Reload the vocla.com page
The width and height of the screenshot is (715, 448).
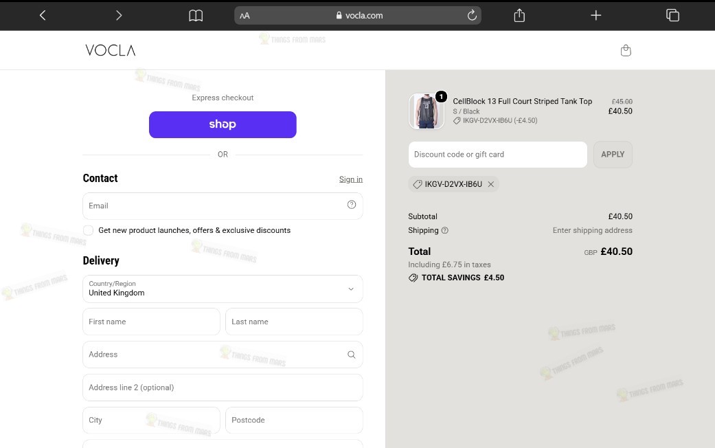pos(472,16)
